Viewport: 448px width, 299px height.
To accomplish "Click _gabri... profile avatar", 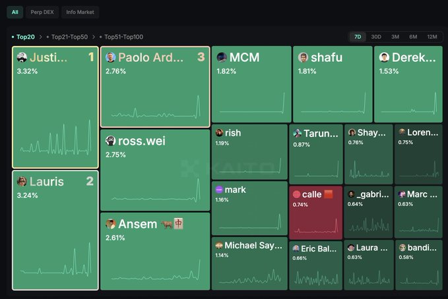I will click(351, 194).
